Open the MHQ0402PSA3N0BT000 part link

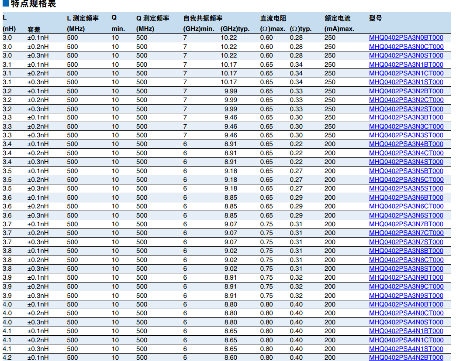(406, 37)
